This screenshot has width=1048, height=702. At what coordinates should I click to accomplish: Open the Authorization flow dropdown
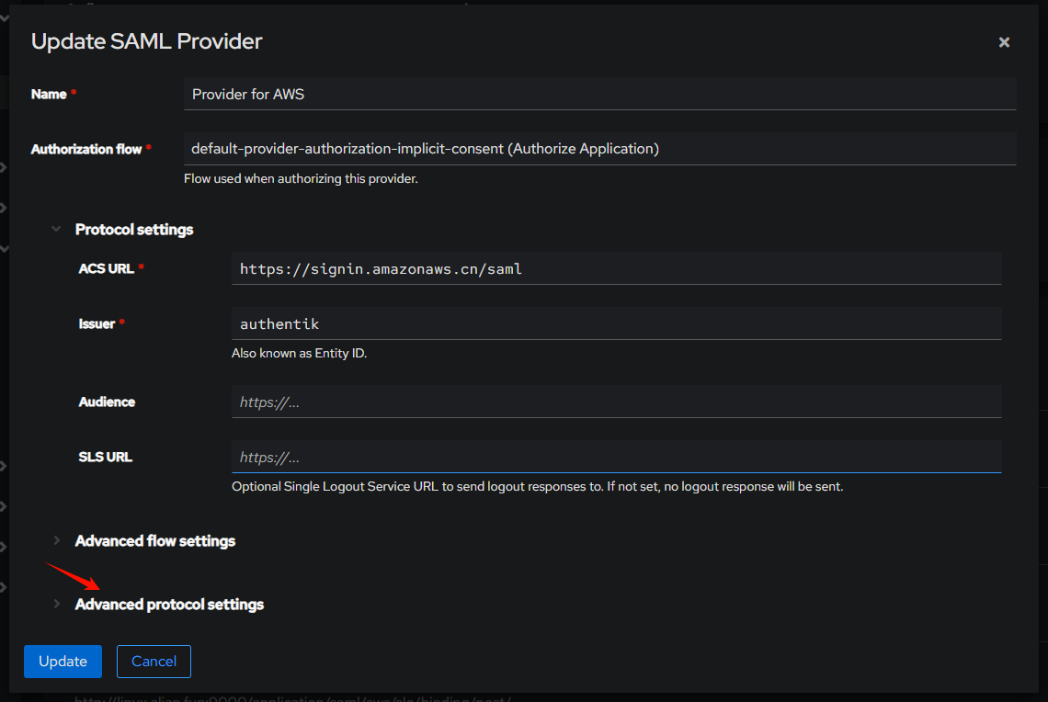pyautogui.click(x=599, y=148)
